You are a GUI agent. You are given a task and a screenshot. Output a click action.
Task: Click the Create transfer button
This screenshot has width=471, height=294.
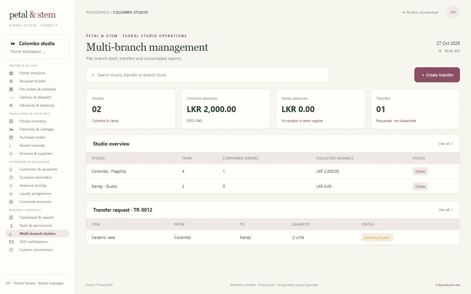[x=437, y=75]
